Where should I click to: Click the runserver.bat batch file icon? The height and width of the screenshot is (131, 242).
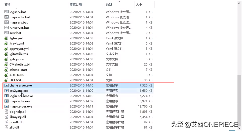pos(7,28)
